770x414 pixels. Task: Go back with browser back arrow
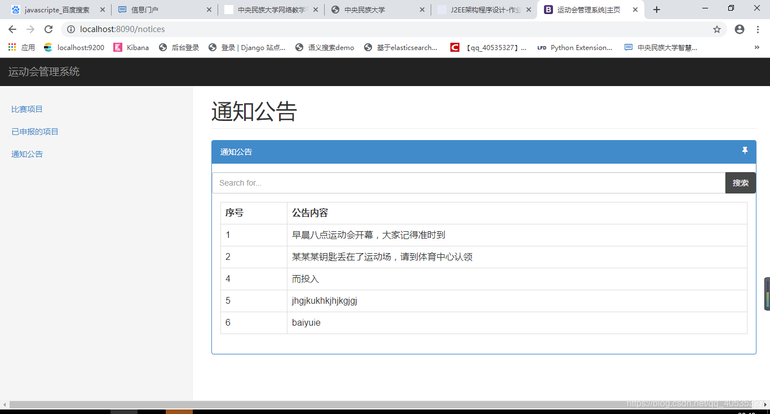pyautogui.click(x=12, y=29)
